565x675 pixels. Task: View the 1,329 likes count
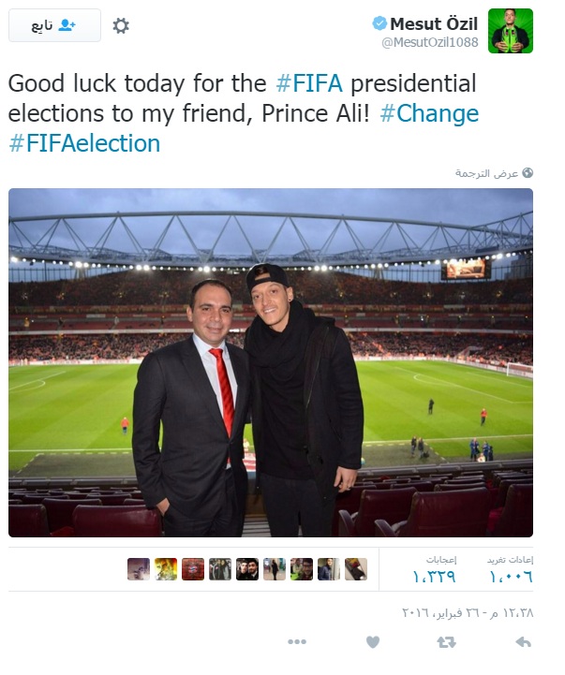[435, 570]
